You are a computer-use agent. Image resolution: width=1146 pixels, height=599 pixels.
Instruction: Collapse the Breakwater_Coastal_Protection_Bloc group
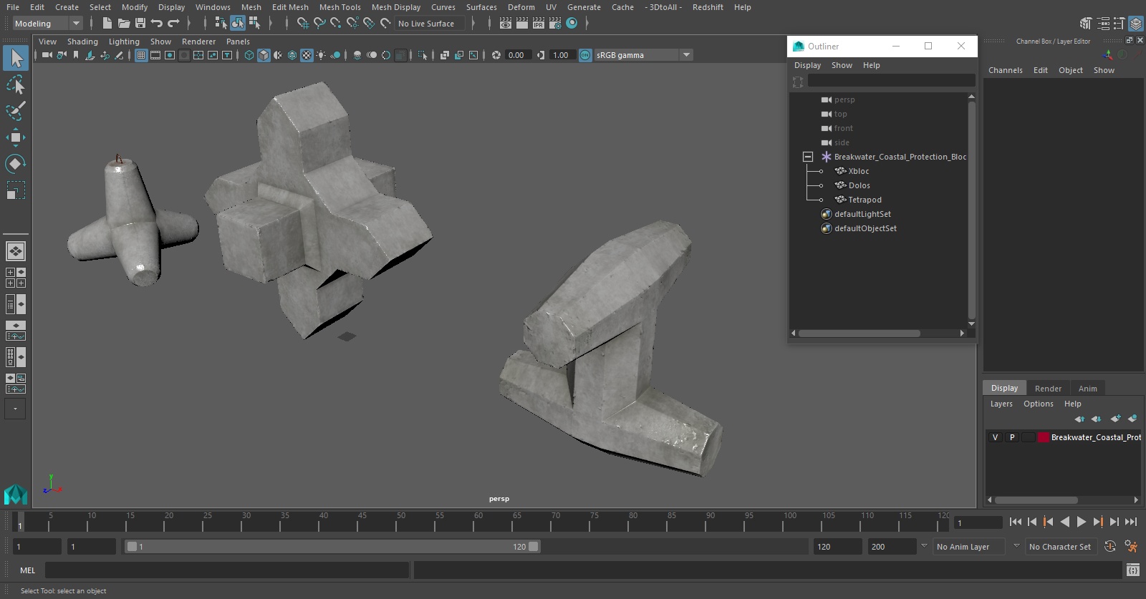808,157
